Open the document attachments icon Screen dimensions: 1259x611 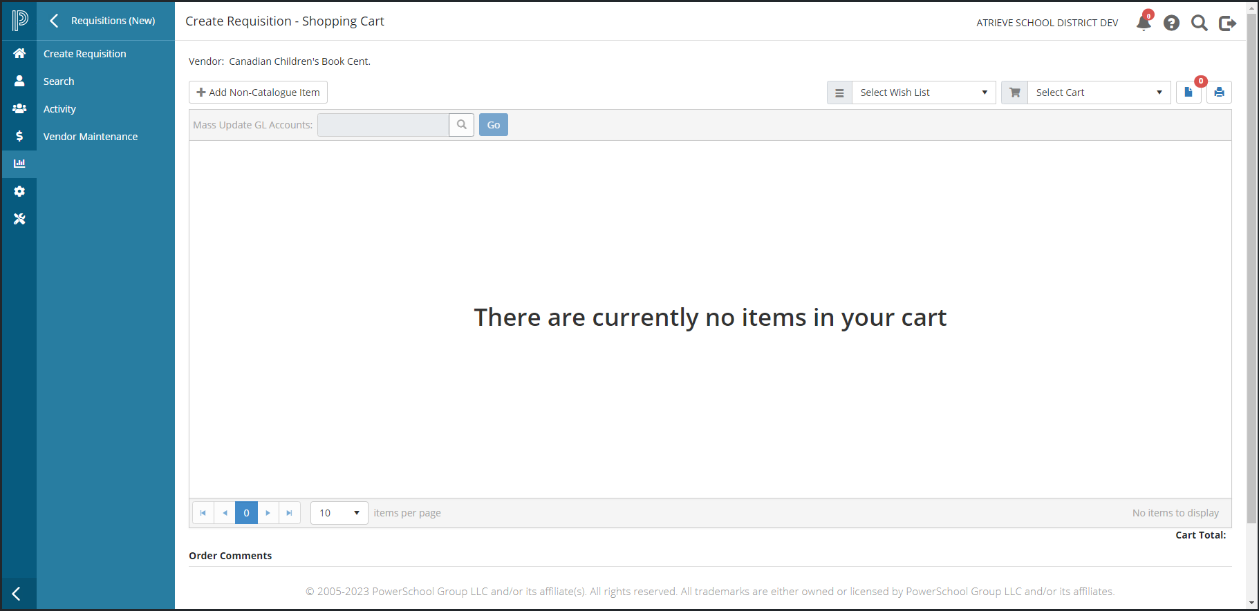point(1188,93)
